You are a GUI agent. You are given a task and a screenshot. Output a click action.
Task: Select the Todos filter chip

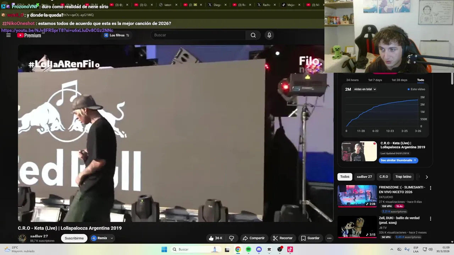(x=345, y=177)
